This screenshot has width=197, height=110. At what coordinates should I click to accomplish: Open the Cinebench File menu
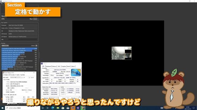(2, 3)
